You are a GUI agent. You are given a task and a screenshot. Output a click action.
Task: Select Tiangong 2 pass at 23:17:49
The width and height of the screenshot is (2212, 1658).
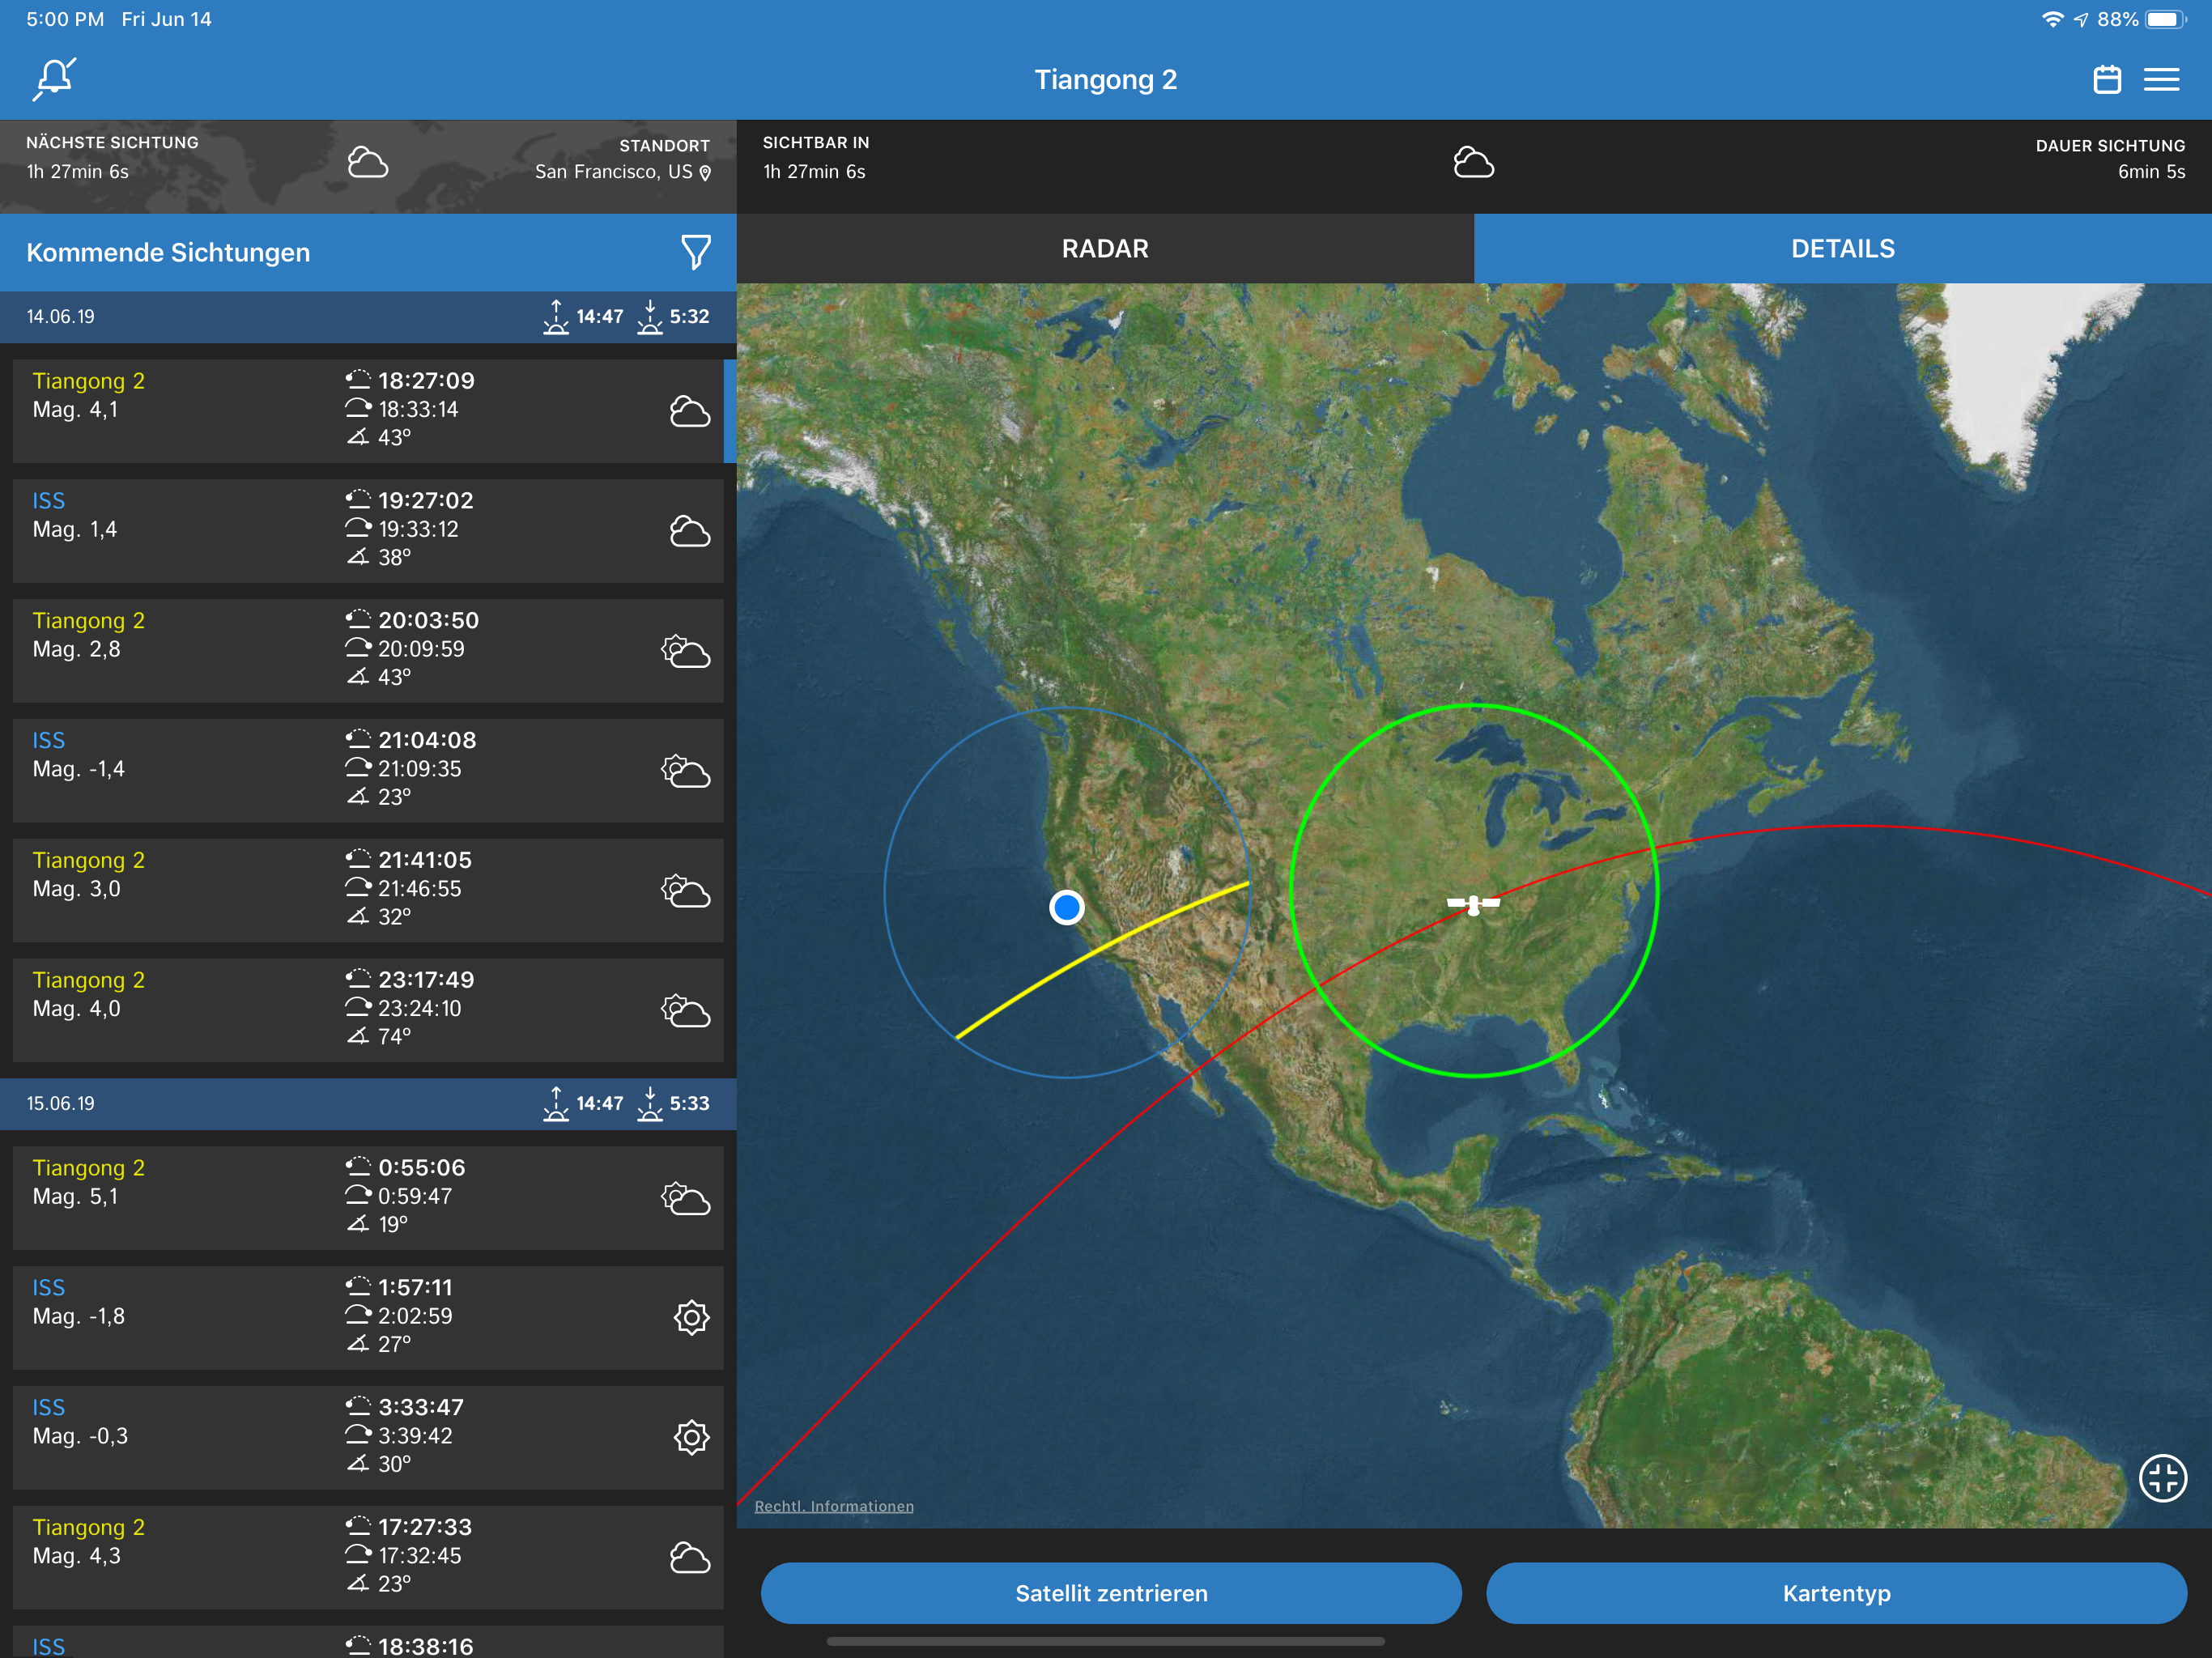click(368, 1011)
